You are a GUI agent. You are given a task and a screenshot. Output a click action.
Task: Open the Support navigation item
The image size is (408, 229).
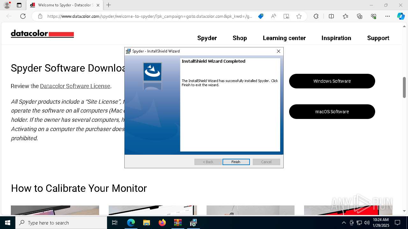pyautogui.click(x=378, y=38)
